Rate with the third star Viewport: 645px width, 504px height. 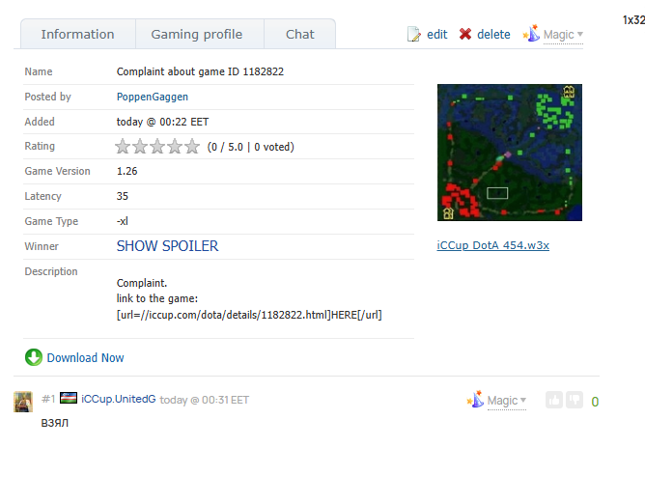point(157,146)
